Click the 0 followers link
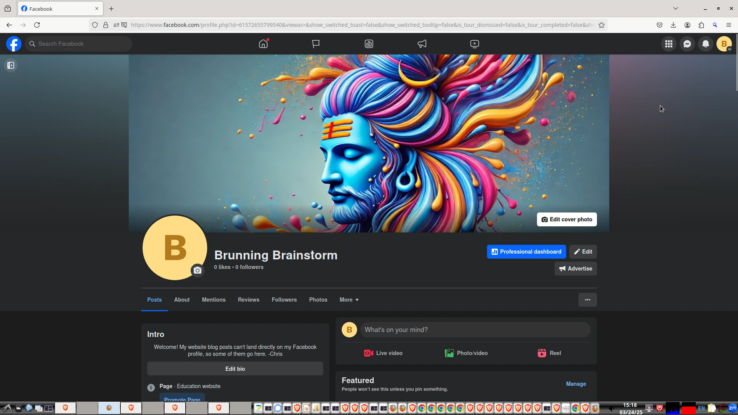The image size is (738, 415). (249, 267)
